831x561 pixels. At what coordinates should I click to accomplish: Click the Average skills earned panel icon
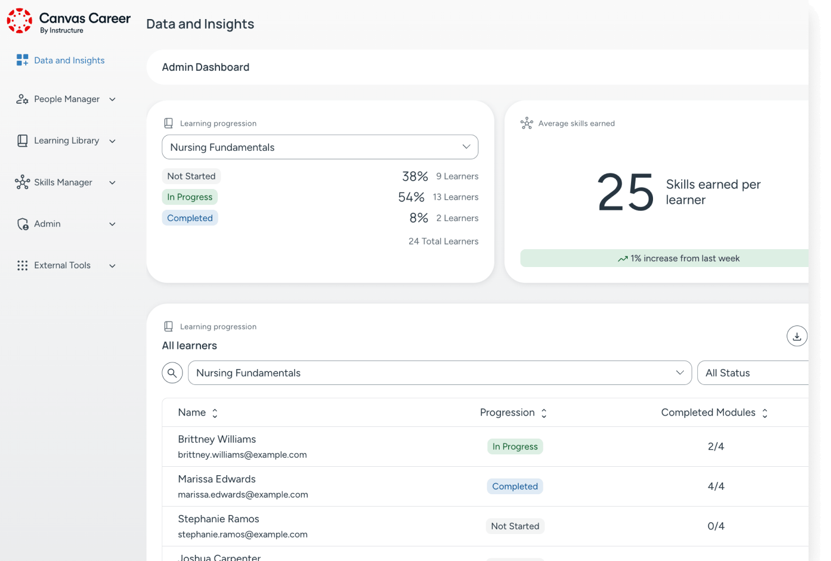pos(527,123)
